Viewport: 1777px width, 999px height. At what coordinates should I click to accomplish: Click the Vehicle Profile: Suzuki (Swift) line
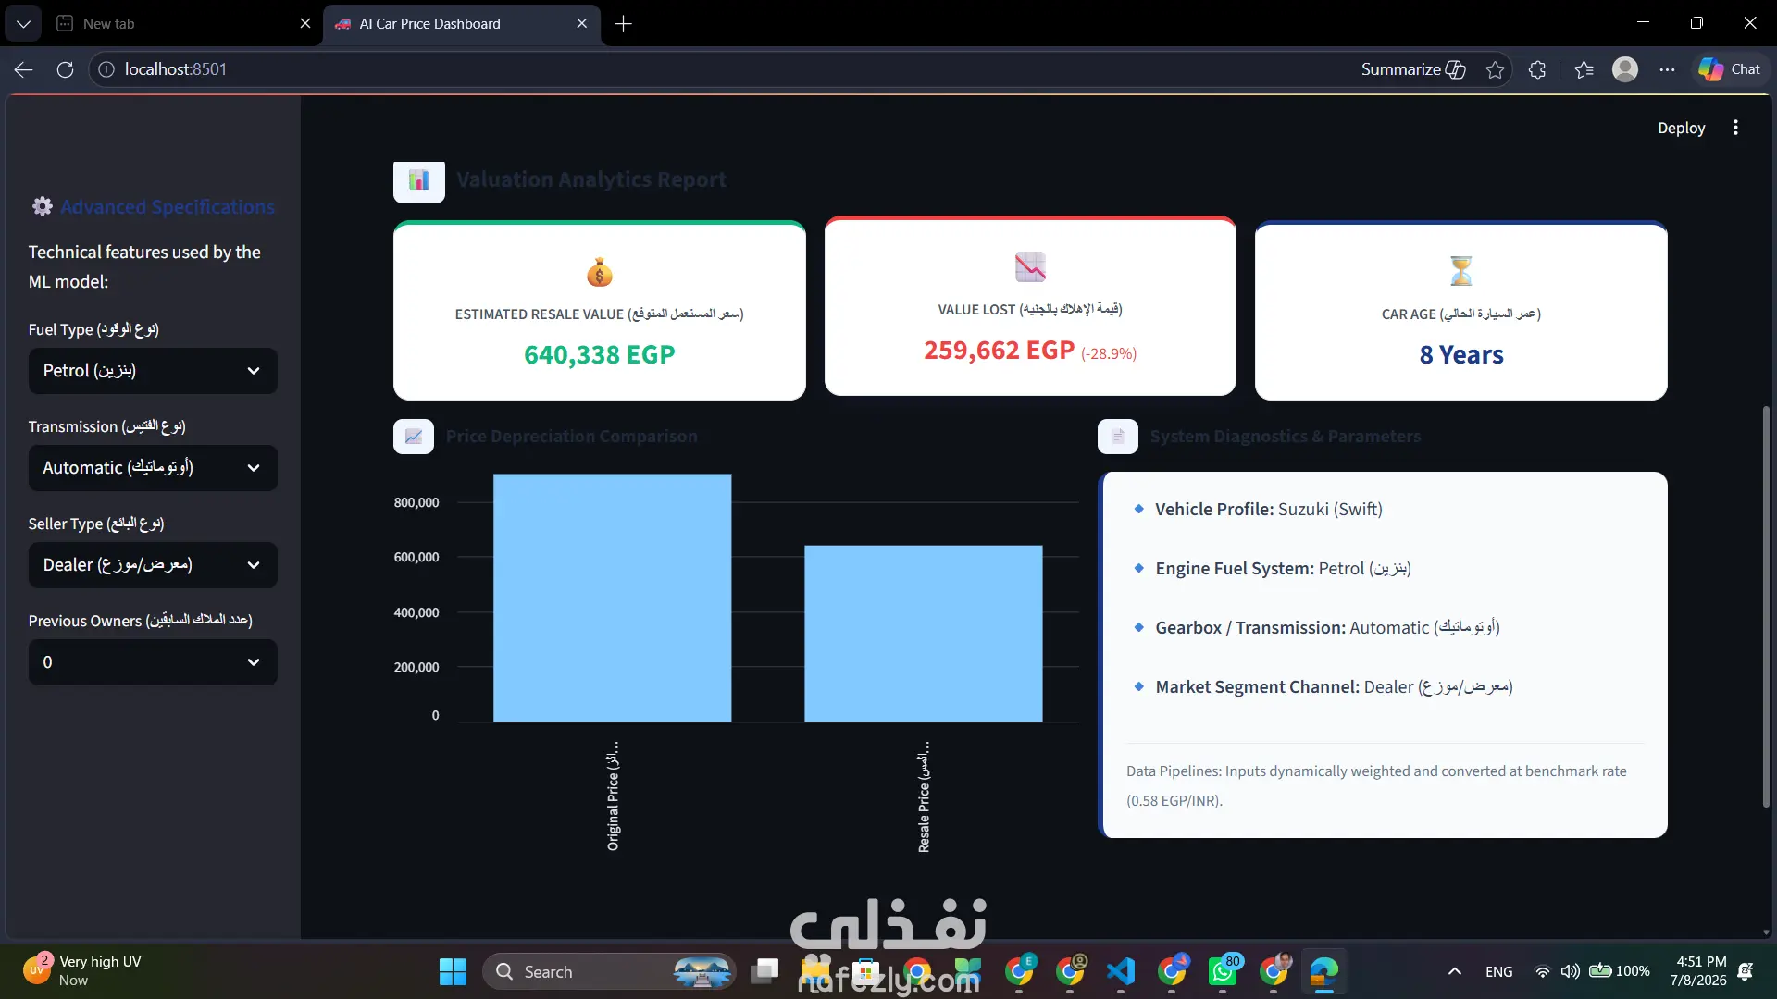coord(1268,510)
